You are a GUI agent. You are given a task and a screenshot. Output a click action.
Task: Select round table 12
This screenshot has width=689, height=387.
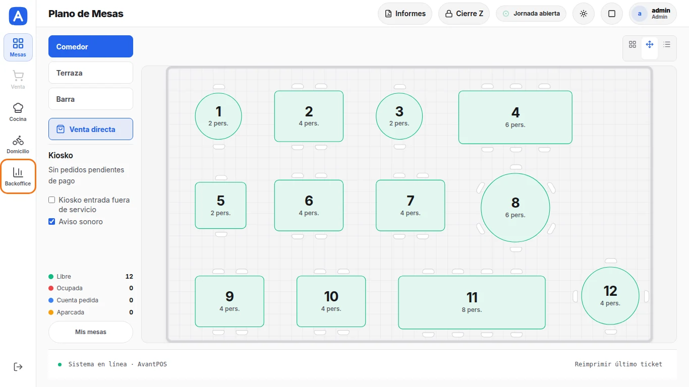click(x=610, y=296)
